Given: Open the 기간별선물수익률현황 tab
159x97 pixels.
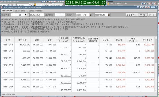Looking at the screenshot, I should [35, 11].
